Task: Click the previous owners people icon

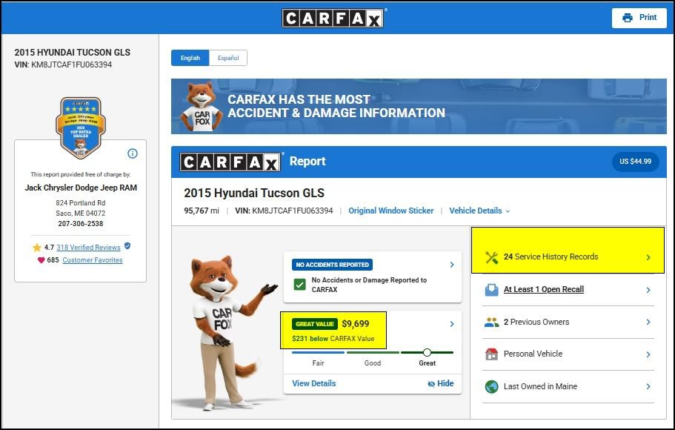Action: [x=491, y=322]
